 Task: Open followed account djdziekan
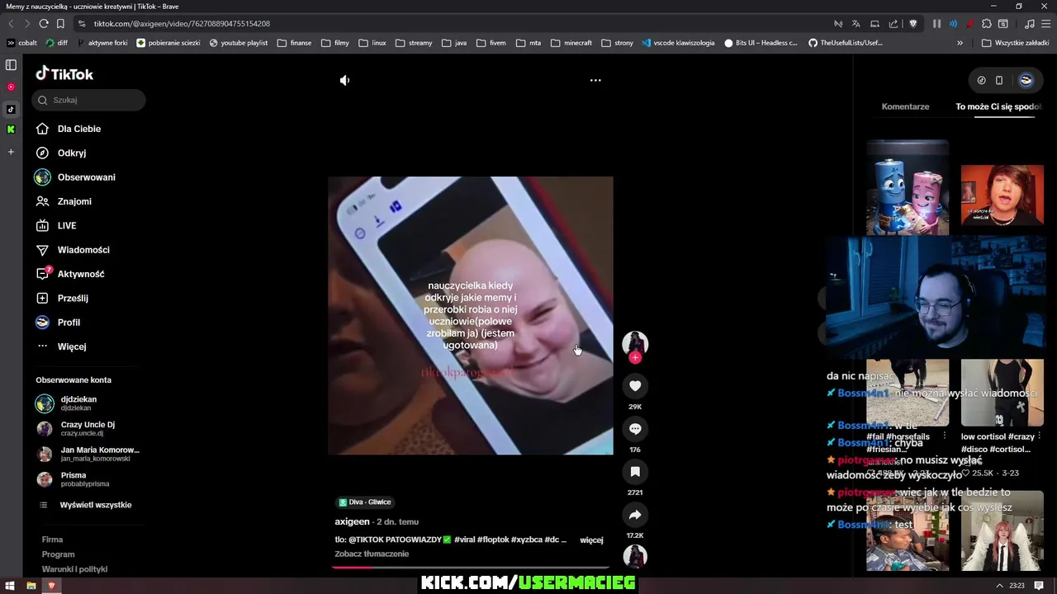tap(78, 403)
